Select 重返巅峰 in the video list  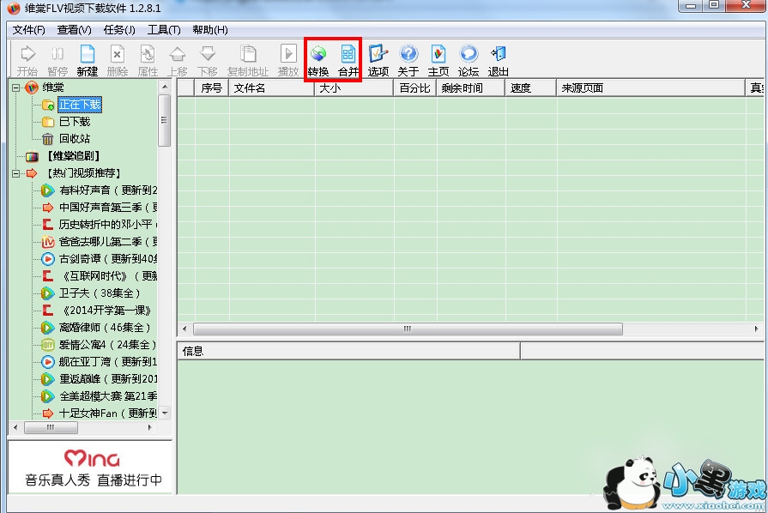(108, 379)
